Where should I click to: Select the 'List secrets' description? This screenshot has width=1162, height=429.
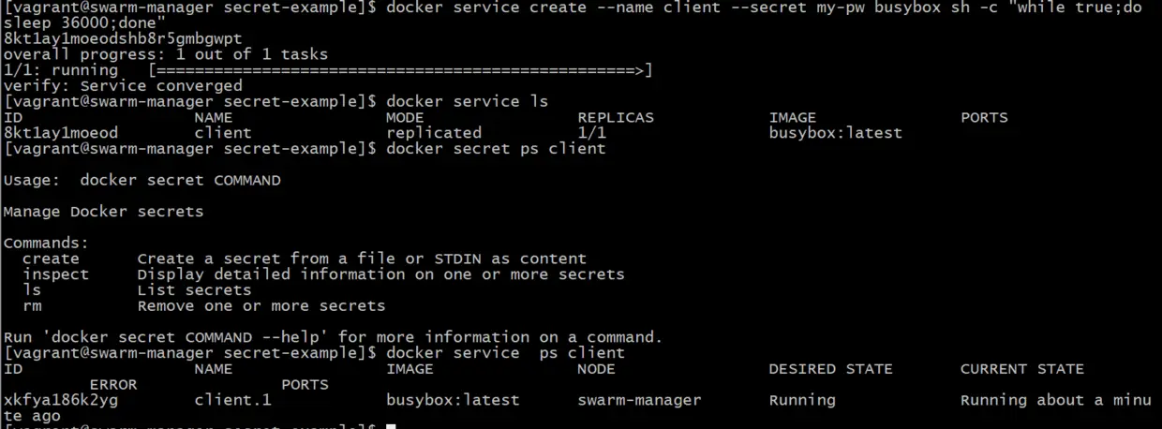point(194,290)
